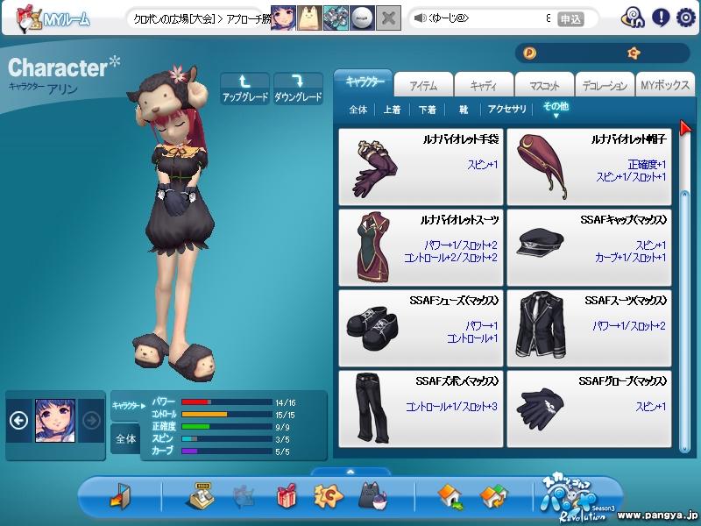
Task: Click the ダウングレード button
Action: [x=298, y=89]
